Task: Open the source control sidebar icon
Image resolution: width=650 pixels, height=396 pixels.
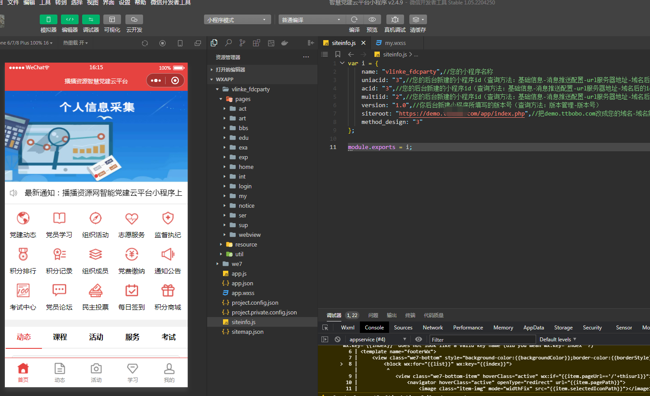Action: (x=242, y=43)
